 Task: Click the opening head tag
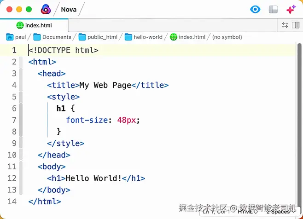click(52, 74)
